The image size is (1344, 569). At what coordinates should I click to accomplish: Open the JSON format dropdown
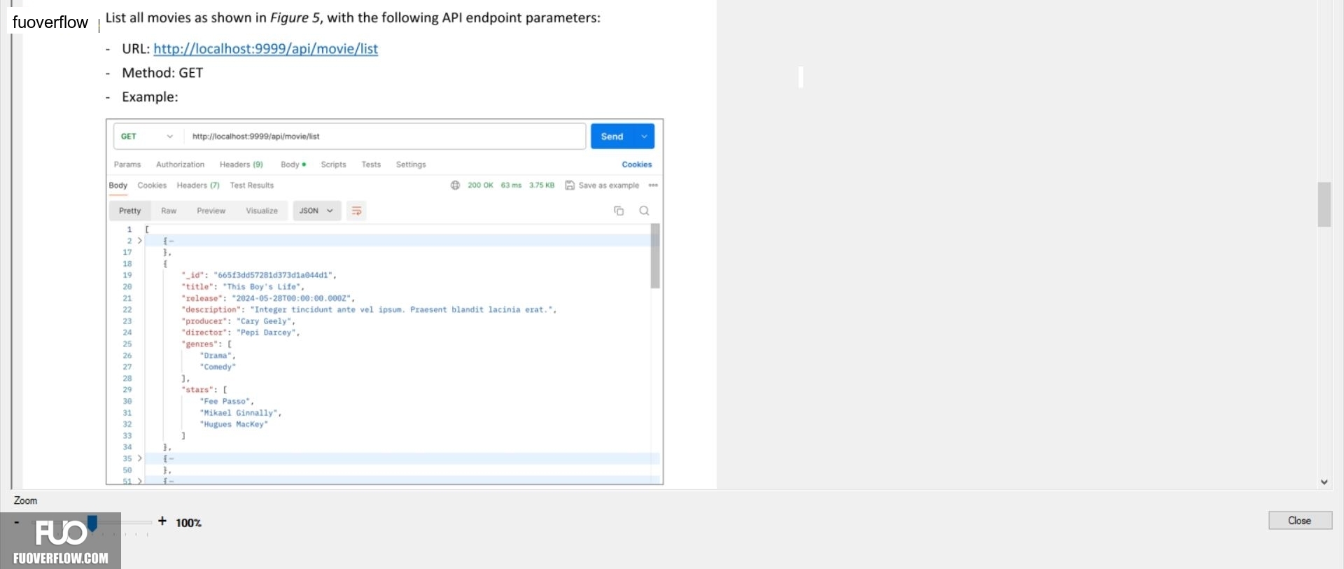click(316, 211)
